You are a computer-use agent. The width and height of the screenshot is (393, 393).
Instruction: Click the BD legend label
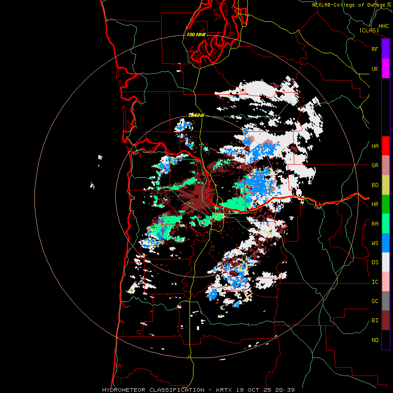(x=375, y=185)
